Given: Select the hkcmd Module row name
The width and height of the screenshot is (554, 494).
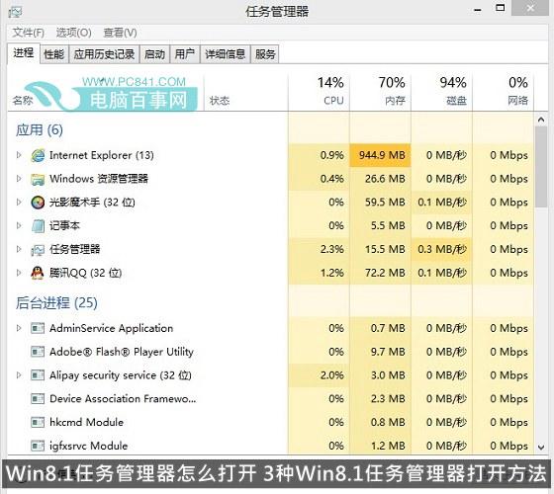Looking at the screenshot, I should 87,422.
